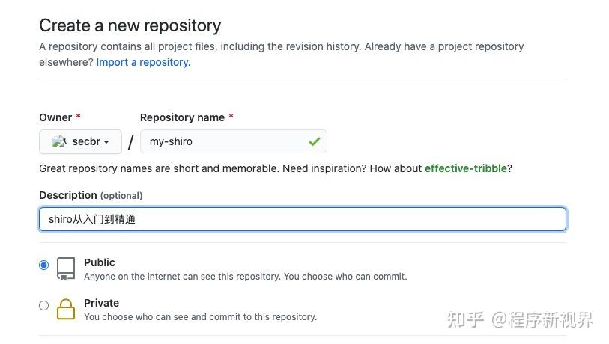Use the effective-tribble name suggestion
Viewport: 609px width, 344px height.
[465, 168]
